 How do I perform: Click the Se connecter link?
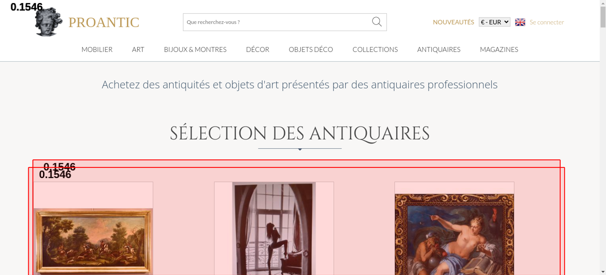pyautogui.click(x=547, y=22)
